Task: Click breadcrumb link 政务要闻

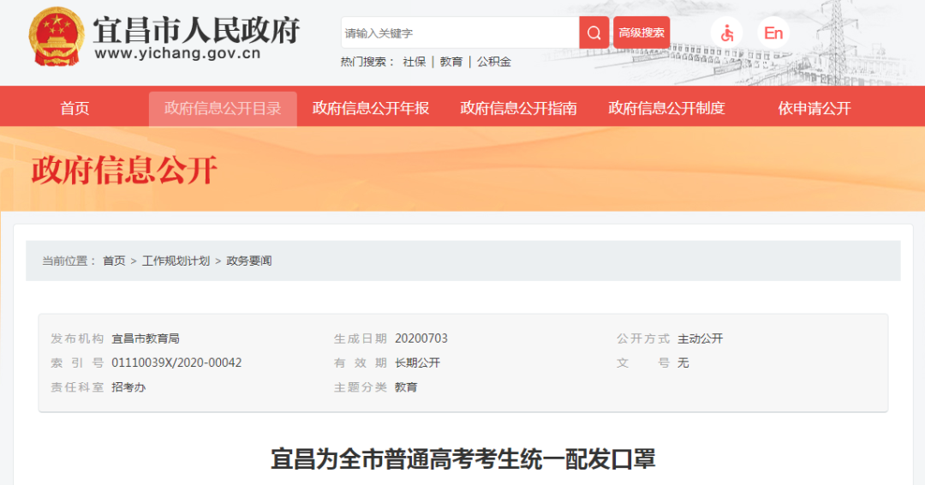Action: (249, 260)
